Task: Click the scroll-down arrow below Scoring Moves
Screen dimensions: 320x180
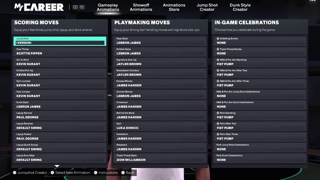Action: 57,166
